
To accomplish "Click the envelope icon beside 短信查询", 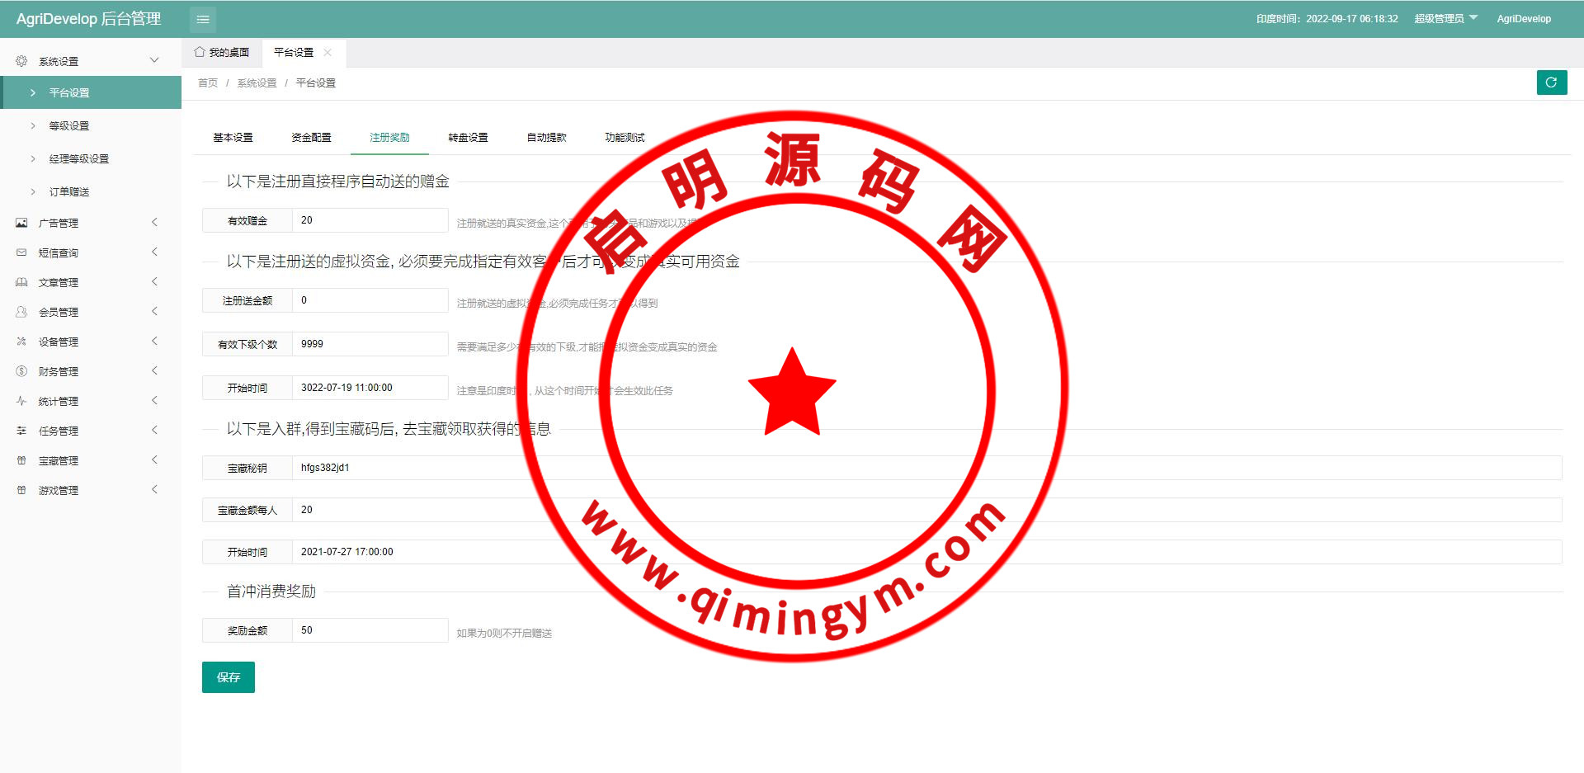I will [x=21, y=252].
